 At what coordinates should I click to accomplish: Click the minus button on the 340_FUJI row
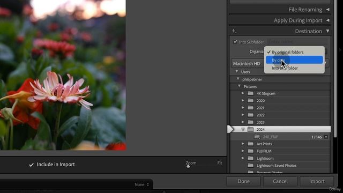(326, 137)
